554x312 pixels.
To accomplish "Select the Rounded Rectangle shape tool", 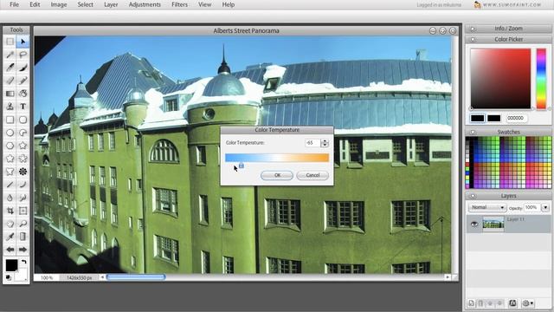I will (23, 120).
